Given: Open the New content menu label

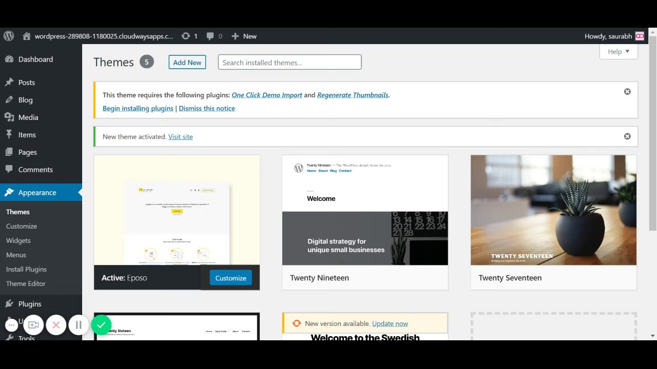Looking at the screenshot, I should (x=250, y=36).
